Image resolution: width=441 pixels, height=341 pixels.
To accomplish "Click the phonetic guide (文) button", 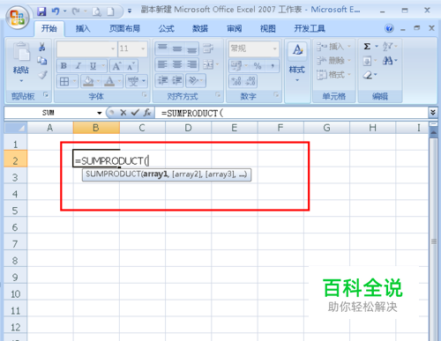I will coord(133,81).
